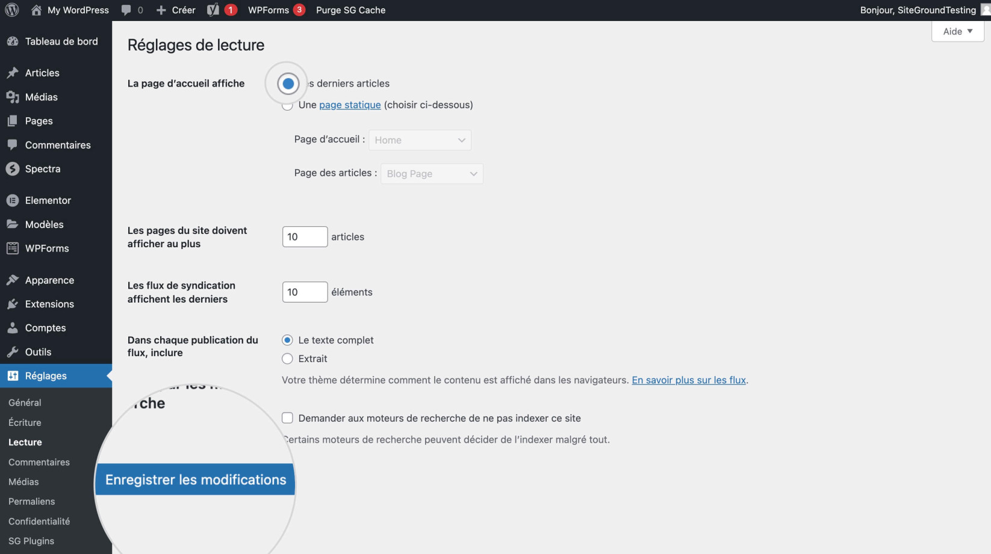Screen dimensions: 991x554
Task: Open the Yoast SEO icon in admin bar
Action: [213, 10]
